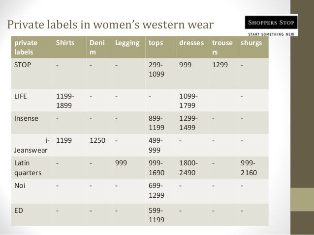Select the dresses column header
The height and width of the screenshot is (235, 314).
[190, 43]
